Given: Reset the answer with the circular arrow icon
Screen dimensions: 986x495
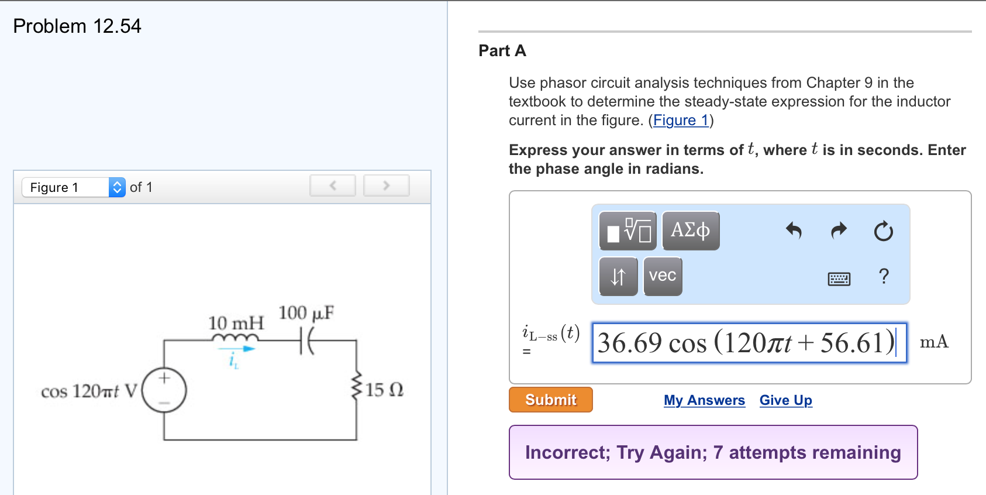Looking at the screenshot, I should (883, 231).
